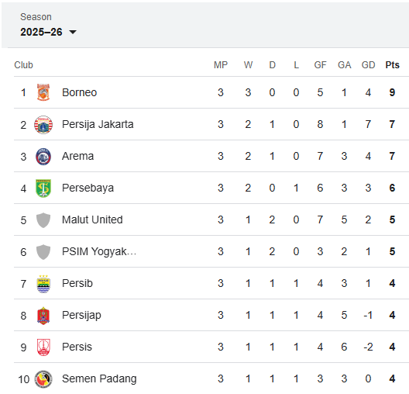Image resolution: width=409 pixels, height=394 pixels.
Task: Open the Semen Padang team name
Action: point(99,378)
